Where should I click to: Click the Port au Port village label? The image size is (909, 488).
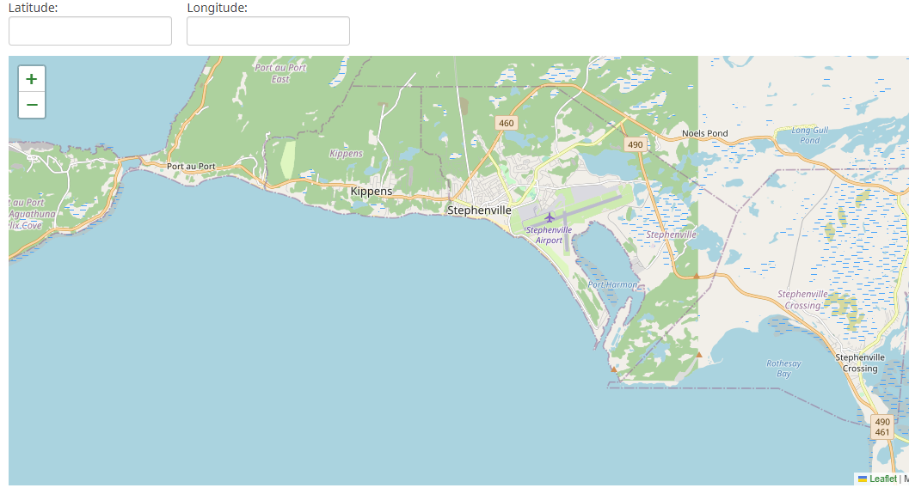click(x=189, y=166)
